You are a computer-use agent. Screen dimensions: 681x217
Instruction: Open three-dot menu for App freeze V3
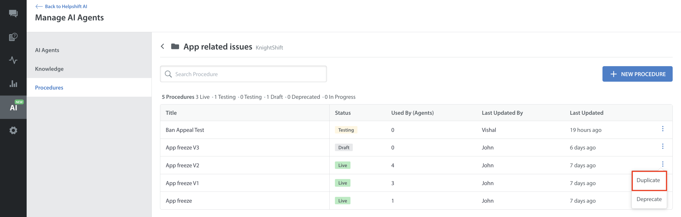coord(662,147)
